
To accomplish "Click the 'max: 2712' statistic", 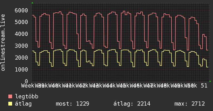I will (189, 104).
